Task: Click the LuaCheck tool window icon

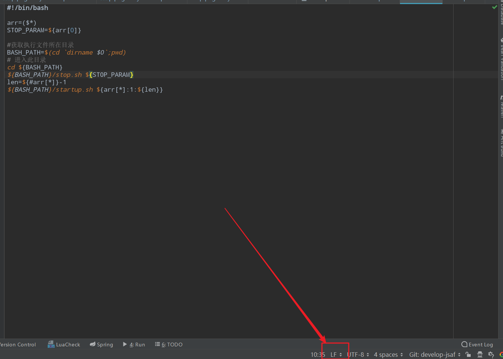Action: [64, 344]
